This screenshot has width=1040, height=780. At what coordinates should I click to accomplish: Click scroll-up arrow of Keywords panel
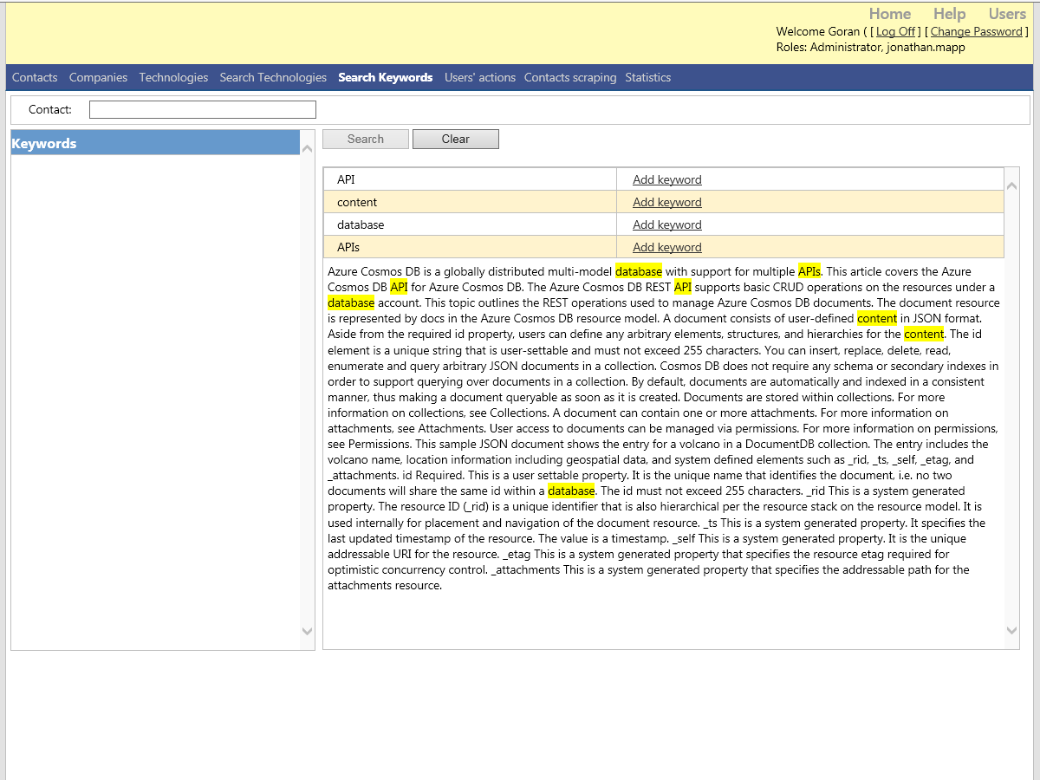(x=307, y=149)
